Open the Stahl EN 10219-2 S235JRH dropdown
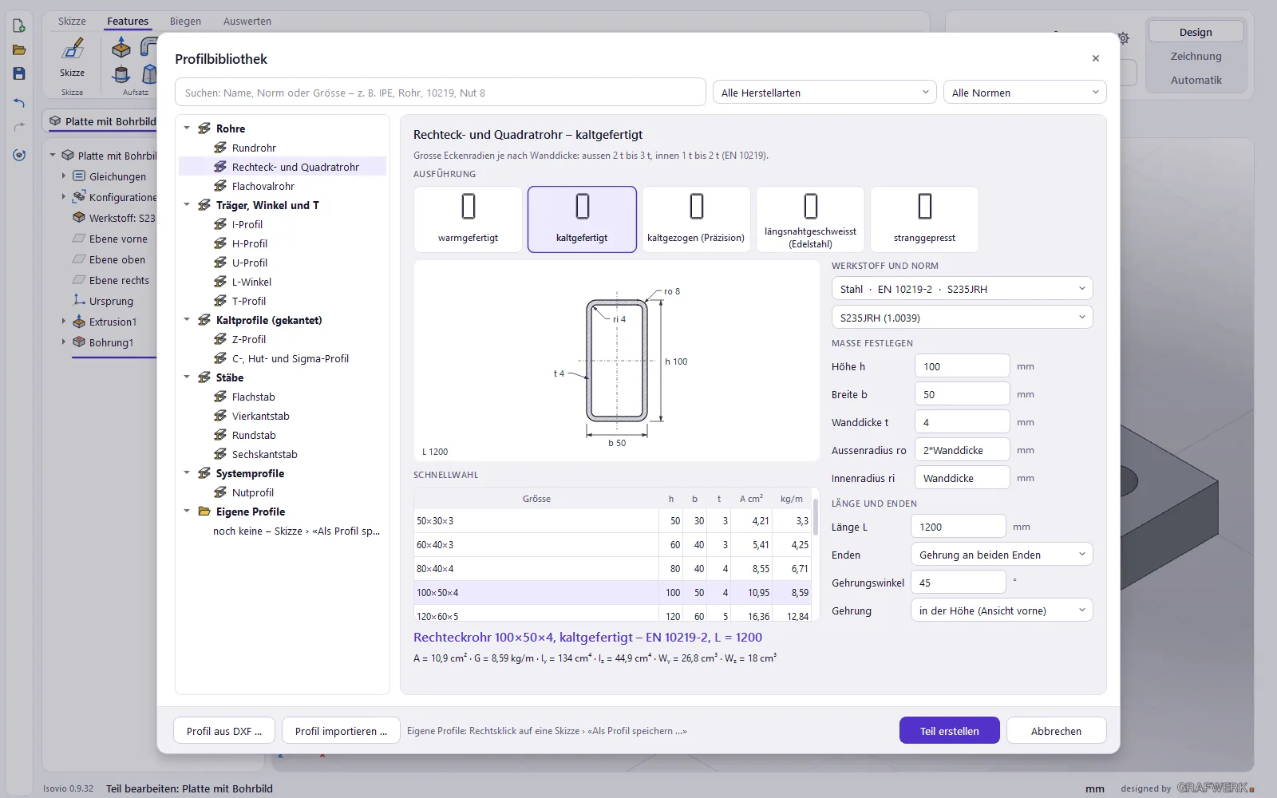The image size is (1277, 798). (x=962, y=289)
